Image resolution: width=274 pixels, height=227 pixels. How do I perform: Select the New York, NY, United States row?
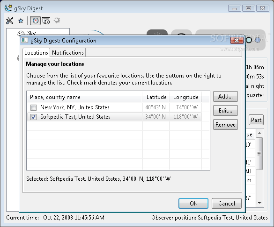114,107
